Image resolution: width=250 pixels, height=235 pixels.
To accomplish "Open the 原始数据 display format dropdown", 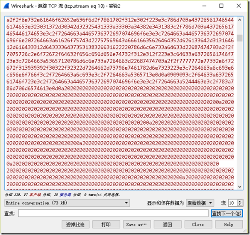I will tap(200, 203).
